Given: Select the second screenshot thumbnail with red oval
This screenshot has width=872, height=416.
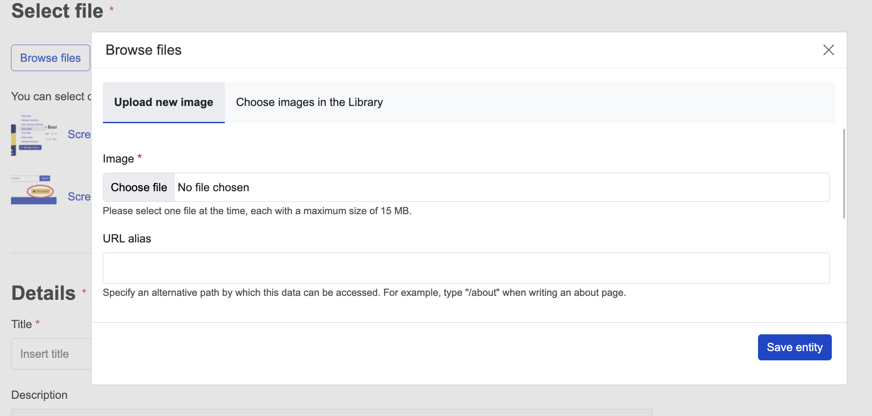Looking at the screenshot, I should (34, 190).
